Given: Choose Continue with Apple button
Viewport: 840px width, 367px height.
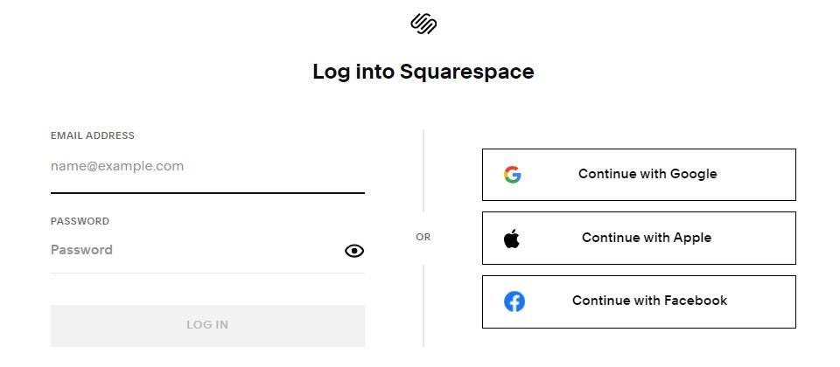Looking at the screenshot, I should point(639,238).
